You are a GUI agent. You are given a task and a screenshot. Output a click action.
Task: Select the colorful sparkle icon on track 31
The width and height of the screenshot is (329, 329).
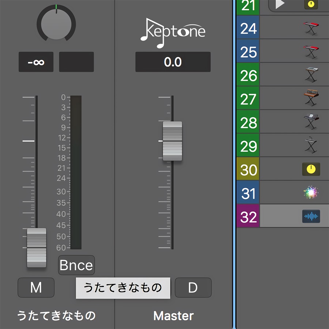coord(311,192)
